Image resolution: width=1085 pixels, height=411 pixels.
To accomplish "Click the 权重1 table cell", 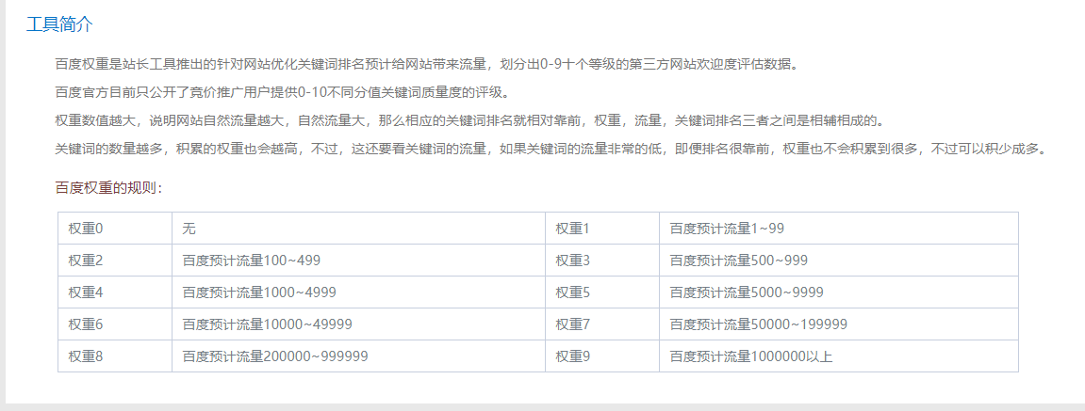I will (x=602, y=228).
